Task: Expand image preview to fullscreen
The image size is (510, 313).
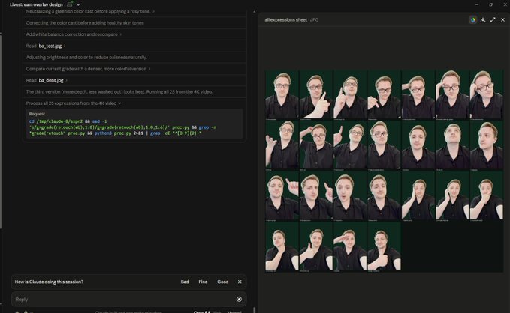Action: (493, 19)
